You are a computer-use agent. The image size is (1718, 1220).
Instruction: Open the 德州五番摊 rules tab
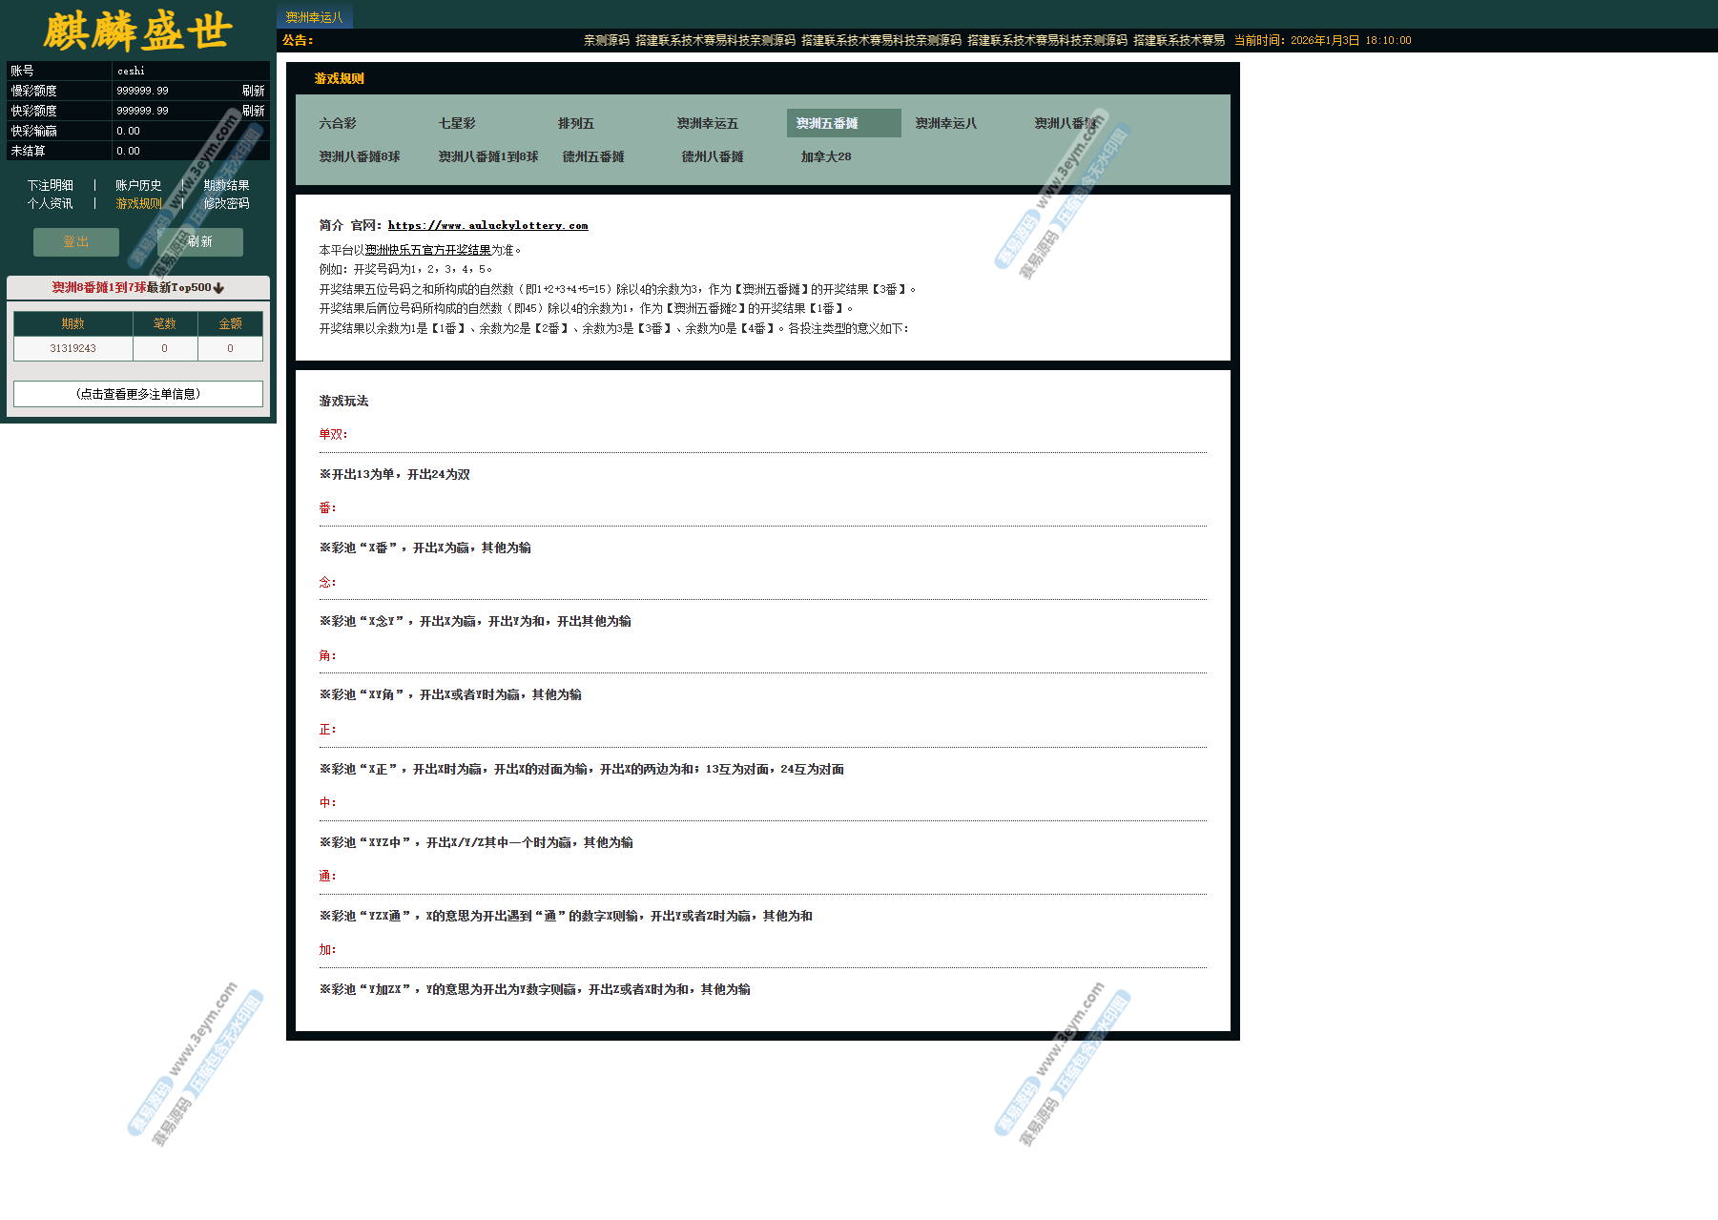pos(593,157)
